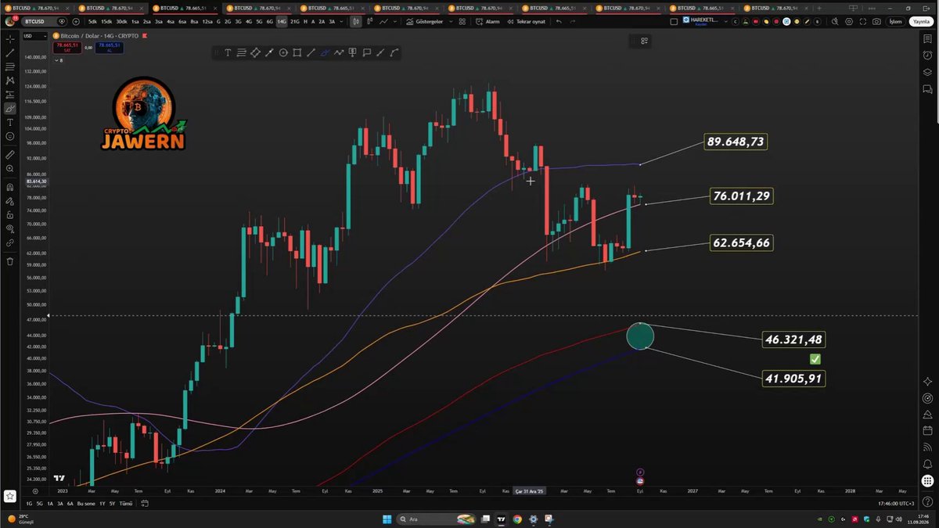Select the curve tool at floating toolbar end

(394, 53)
